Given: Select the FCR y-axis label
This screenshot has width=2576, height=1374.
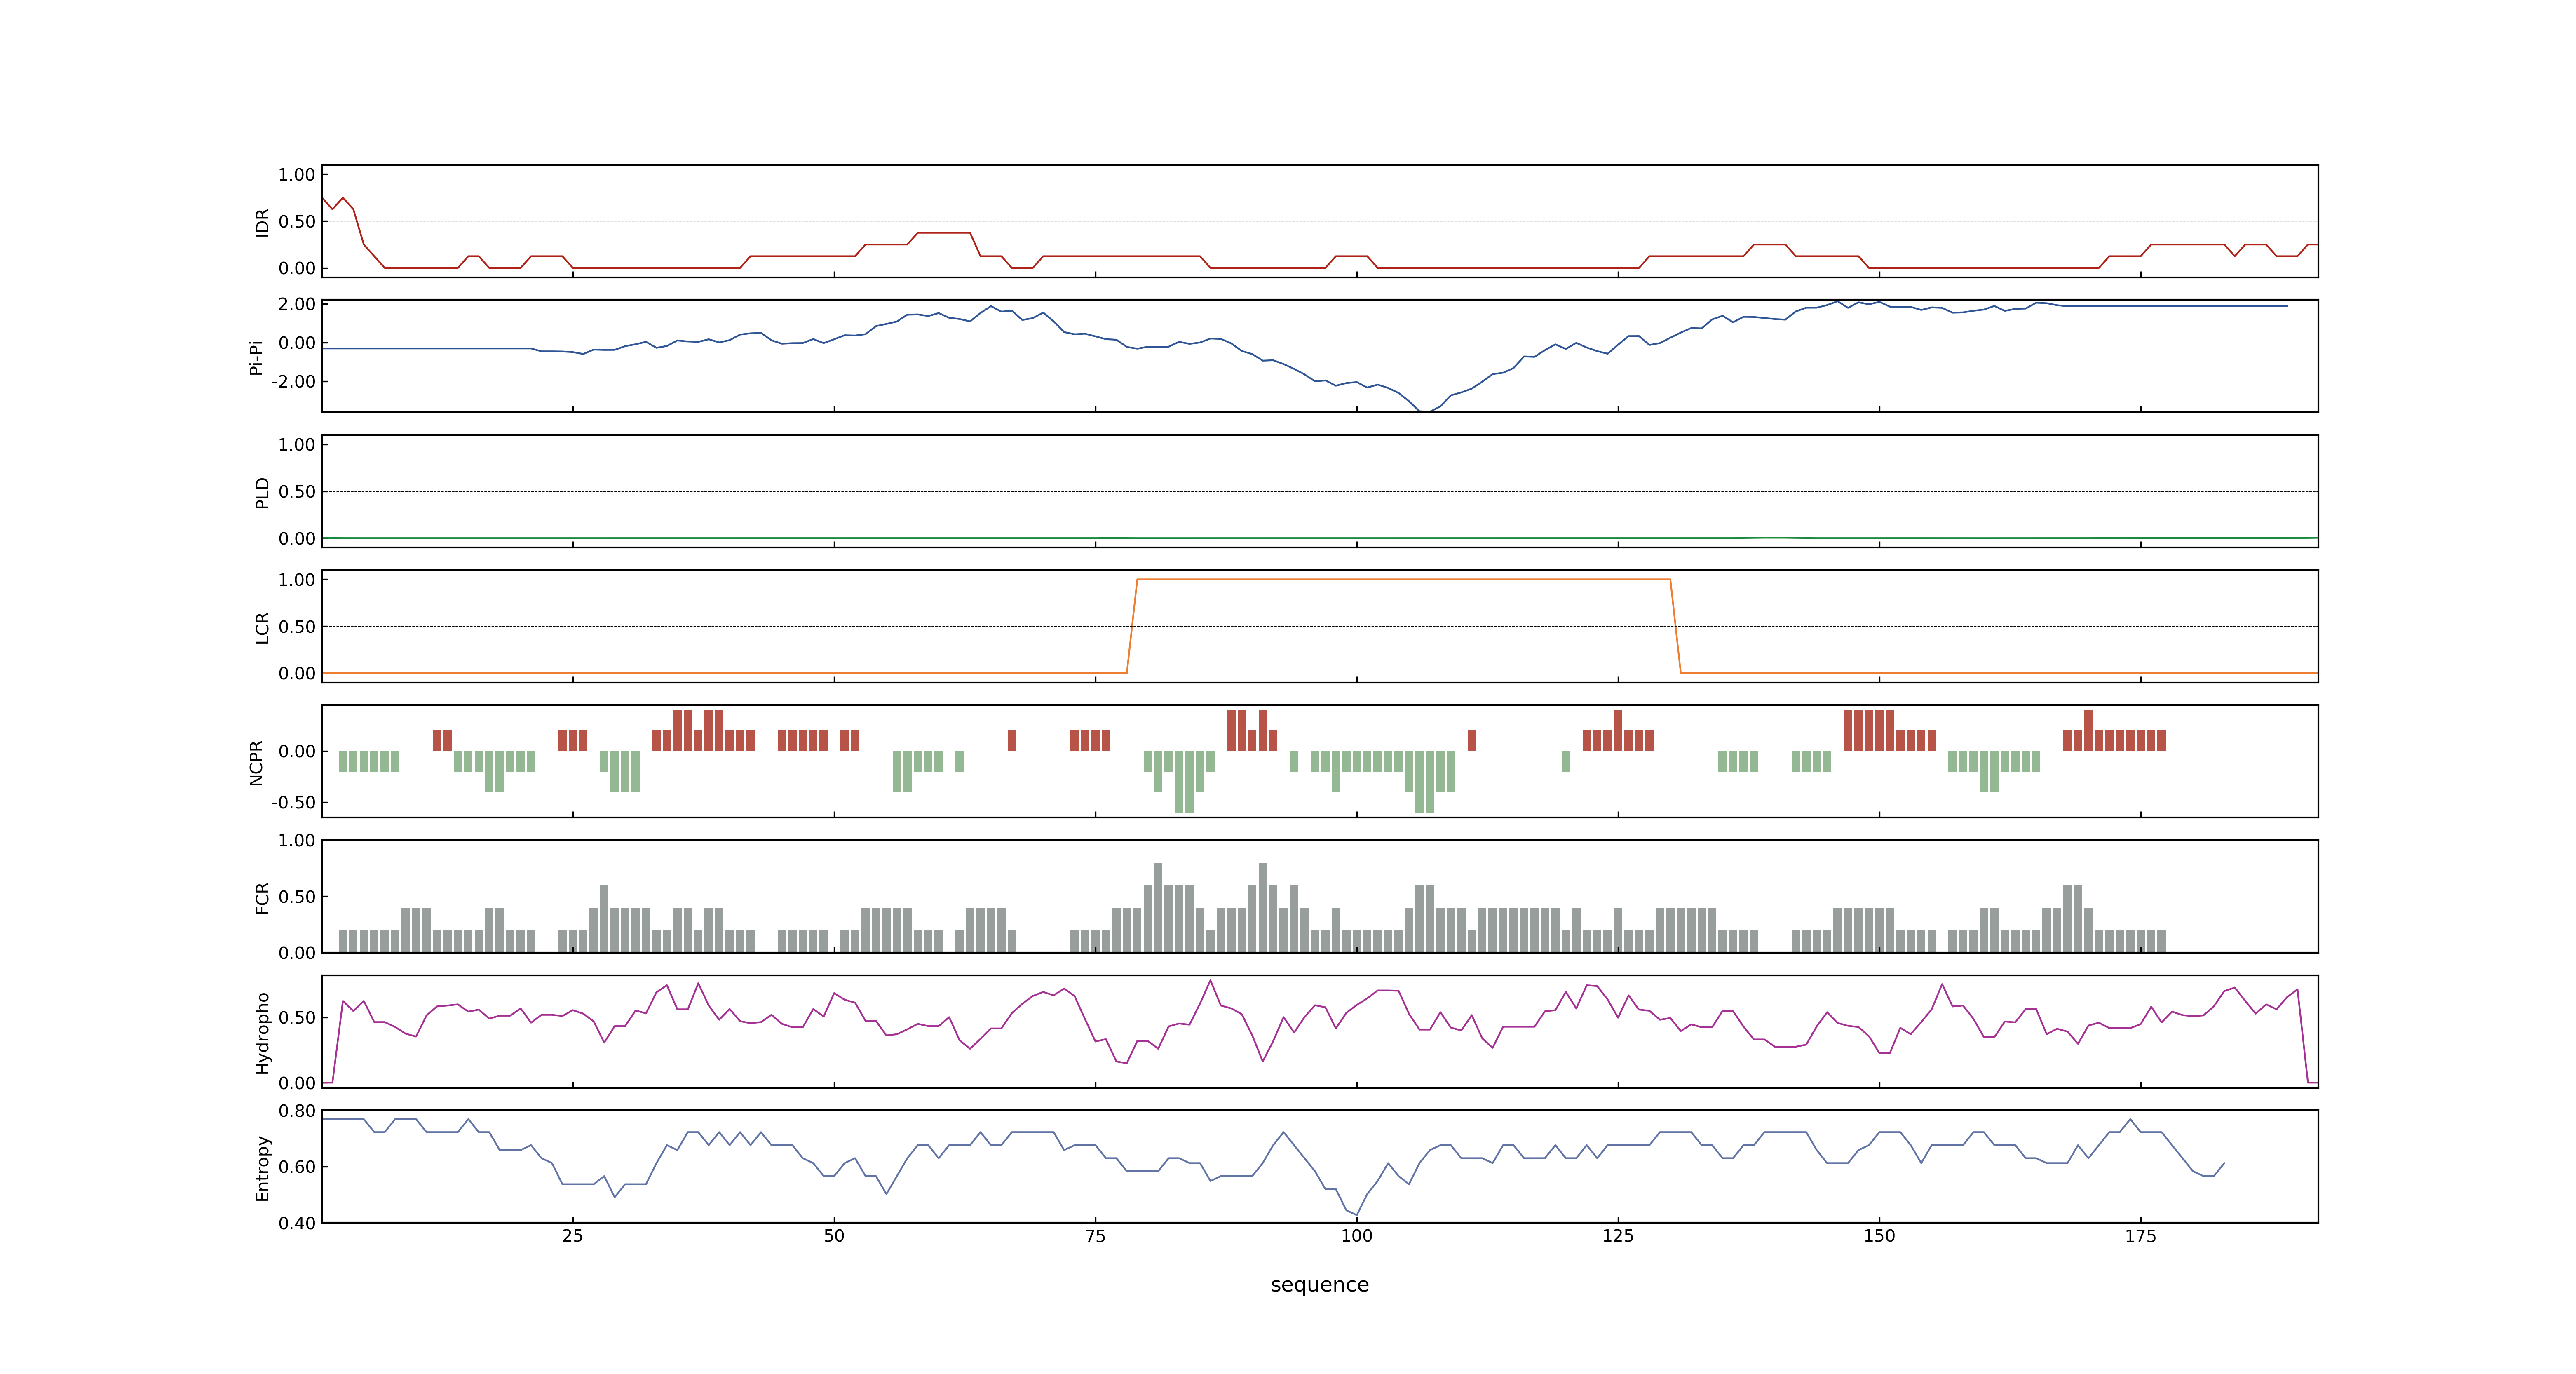Looking at the screenshot, I should click(x=262, y=897).
